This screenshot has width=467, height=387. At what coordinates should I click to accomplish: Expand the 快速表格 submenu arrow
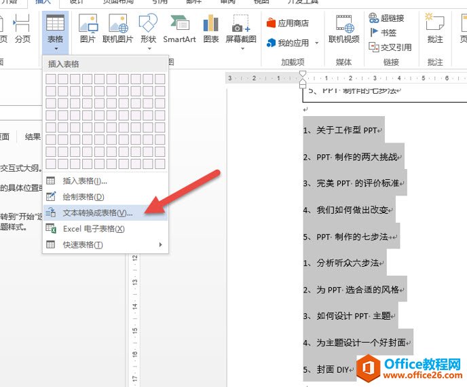(160, 244)
